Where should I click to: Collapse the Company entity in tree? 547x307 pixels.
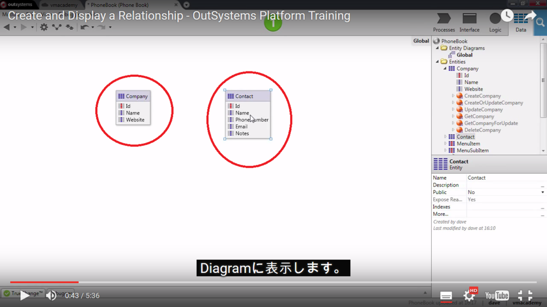[x=445, y=69]
